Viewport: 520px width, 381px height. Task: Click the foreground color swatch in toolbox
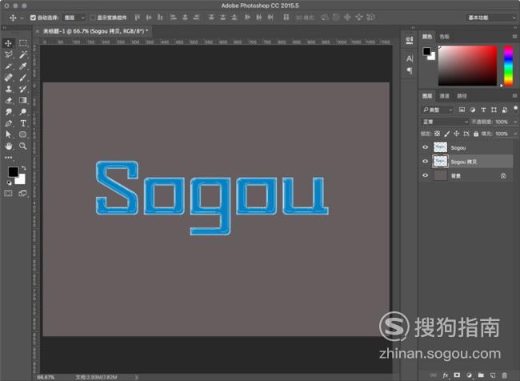coord(13,172)
